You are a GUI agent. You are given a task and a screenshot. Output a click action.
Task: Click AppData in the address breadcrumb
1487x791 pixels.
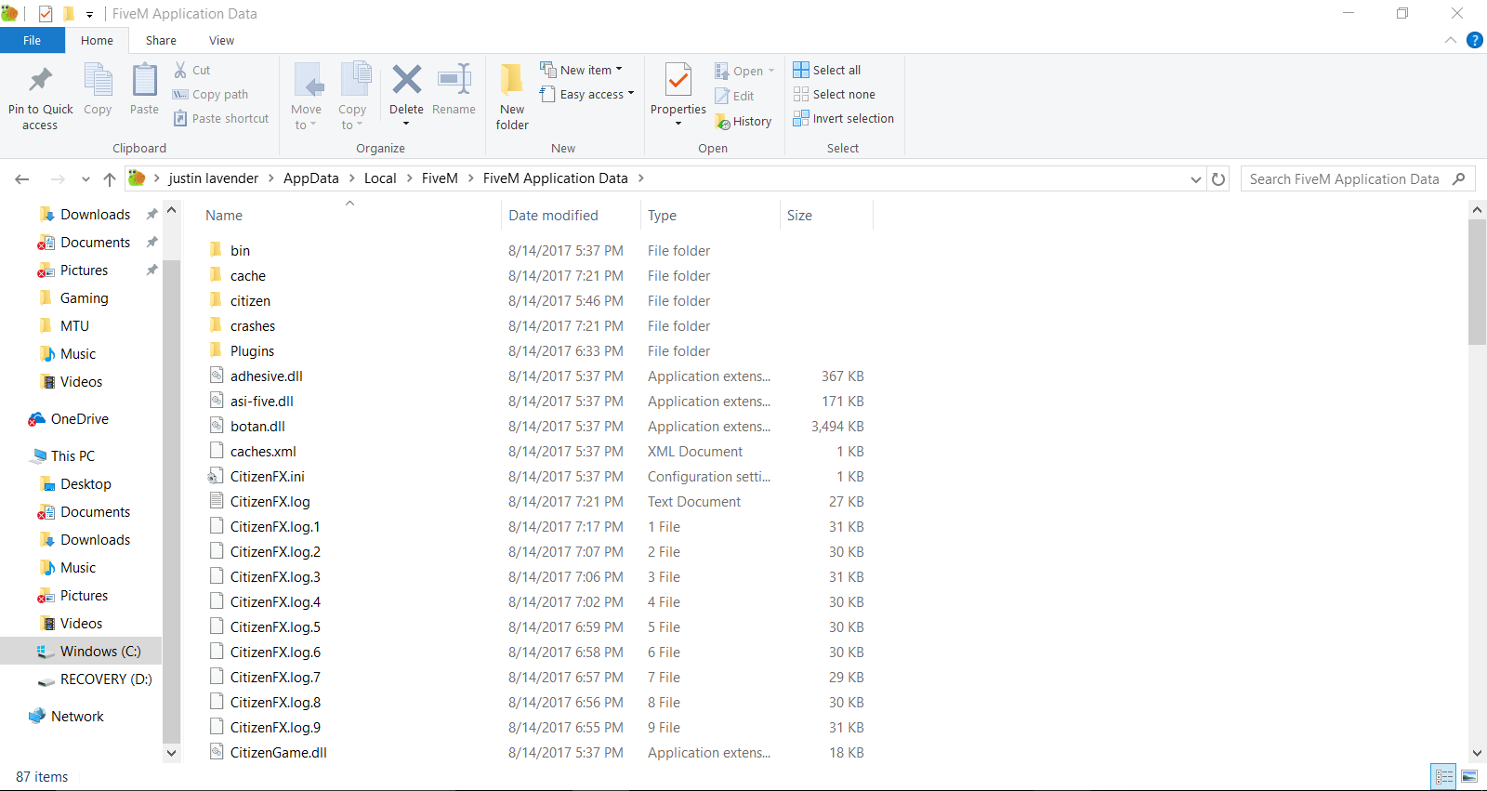tap(311, 178)
